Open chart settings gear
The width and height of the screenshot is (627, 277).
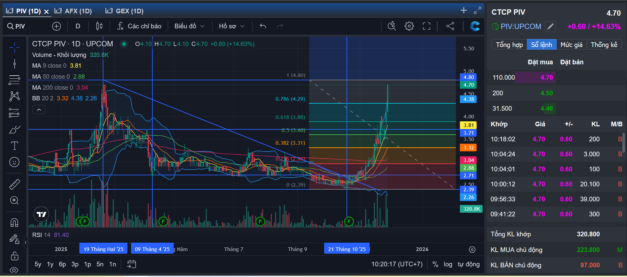(409, 26)
